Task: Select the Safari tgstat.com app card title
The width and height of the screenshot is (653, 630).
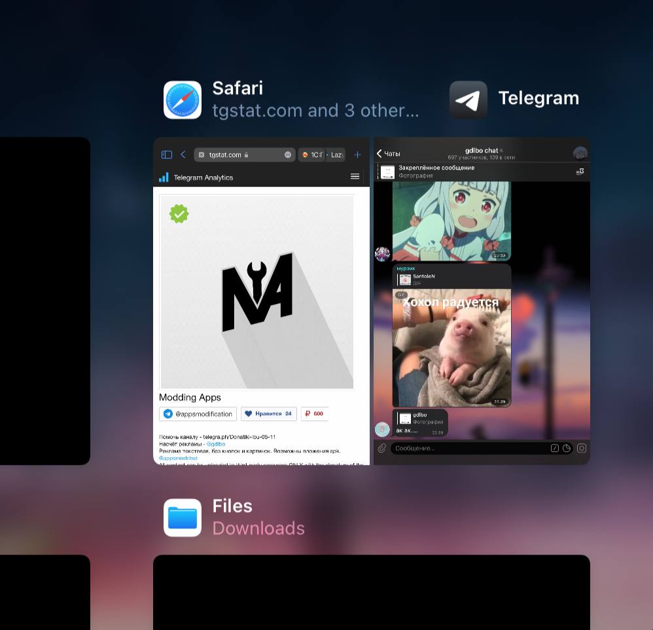Action: [x=315, y=100]
